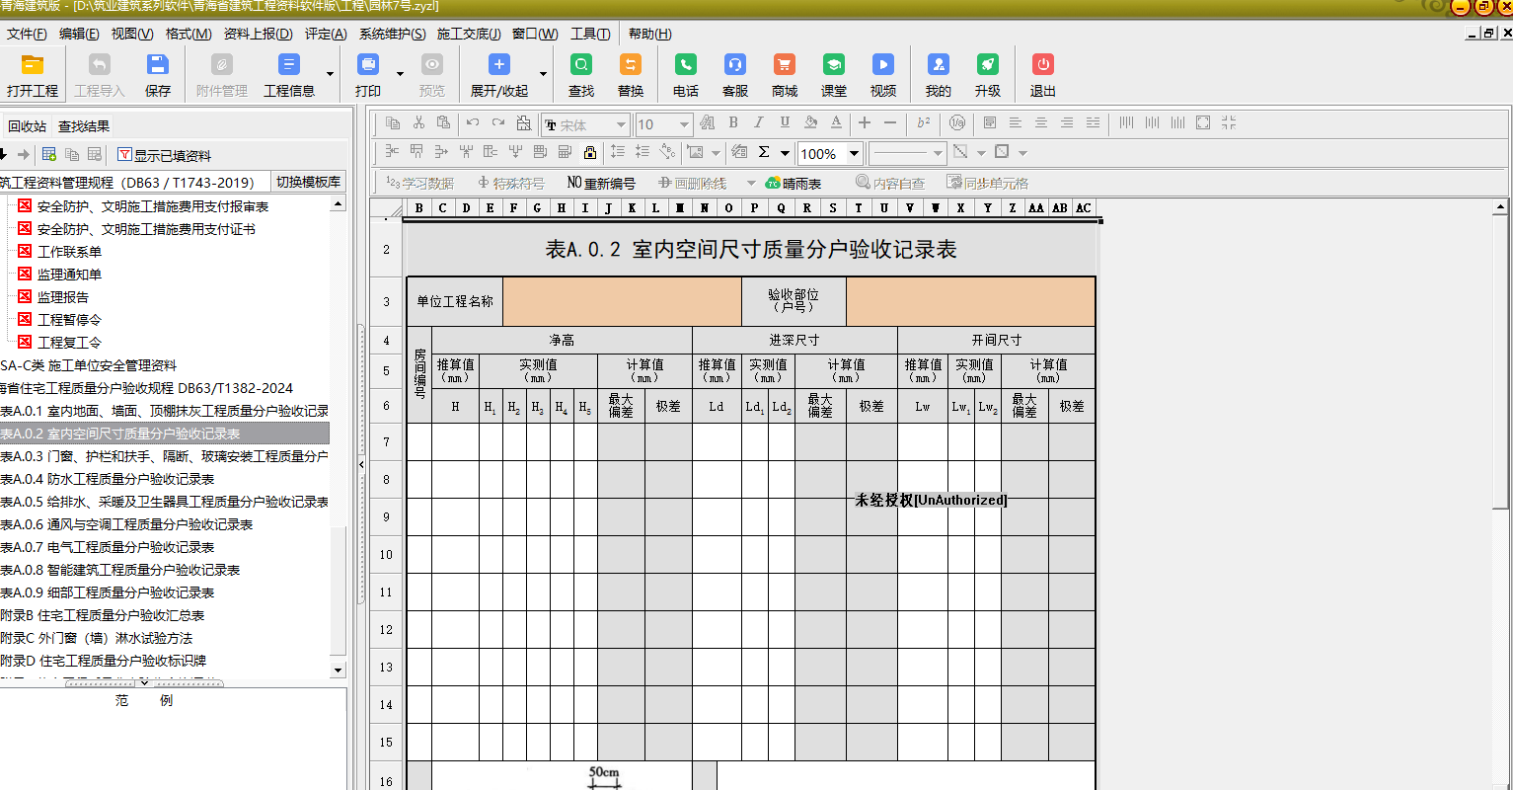Click the 重新编号 button
Image resolution: width=1513 pixels, height=790 pixels.
(x=601, y=184)
